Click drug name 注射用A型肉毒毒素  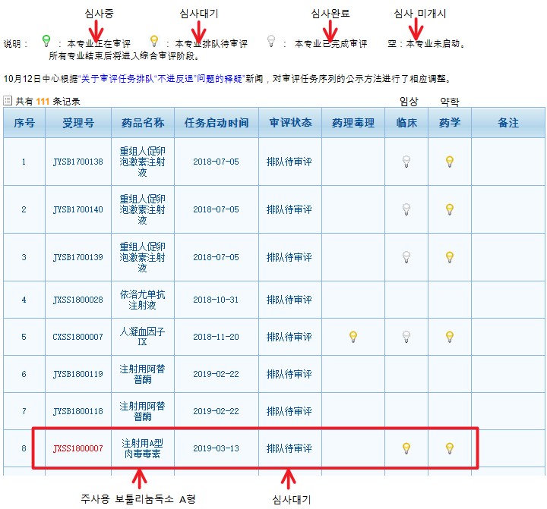click(x=142, y=448)
